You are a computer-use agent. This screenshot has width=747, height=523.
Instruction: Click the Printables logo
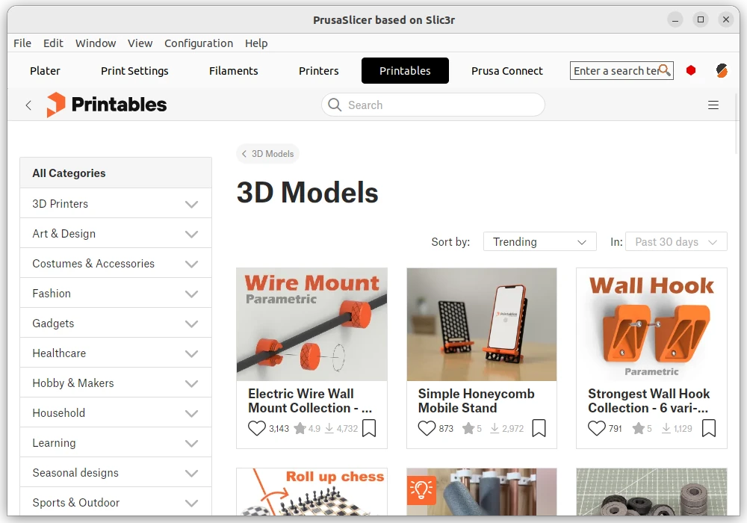pyautogui.click(x=106, y=105)
